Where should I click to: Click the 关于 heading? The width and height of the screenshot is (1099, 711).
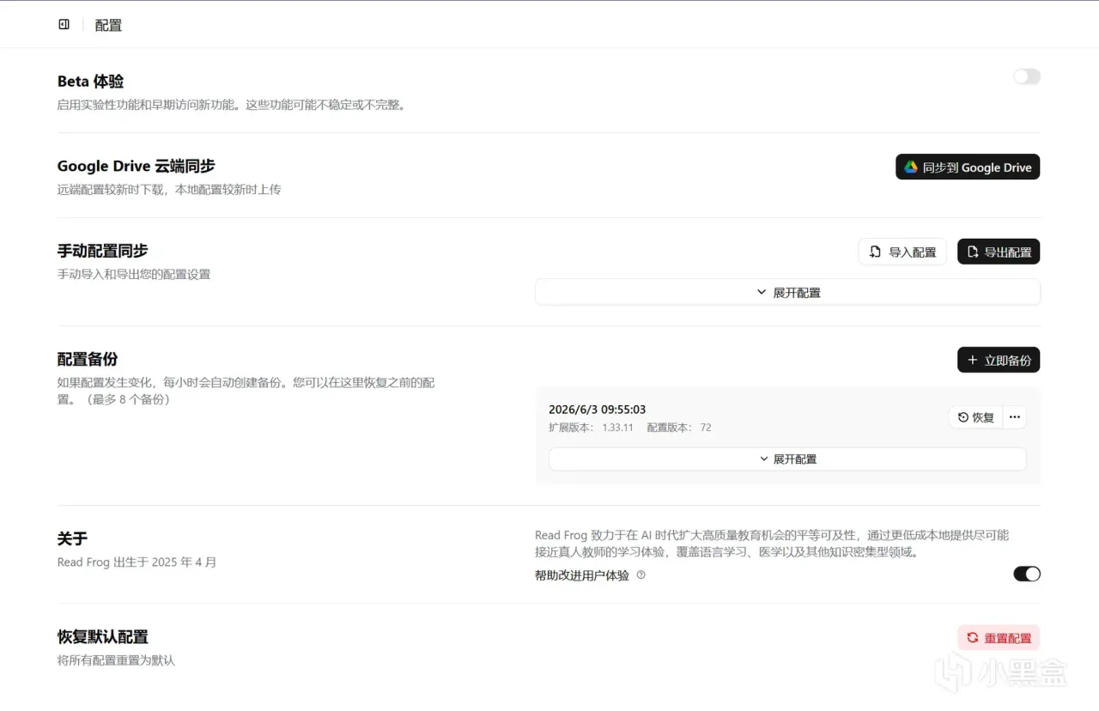72,538
